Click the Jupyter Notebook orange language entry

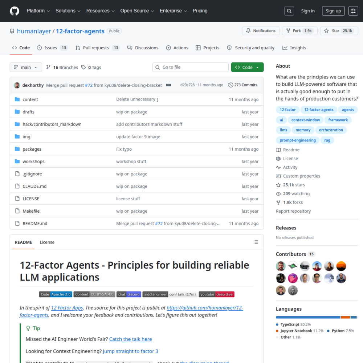299,331
